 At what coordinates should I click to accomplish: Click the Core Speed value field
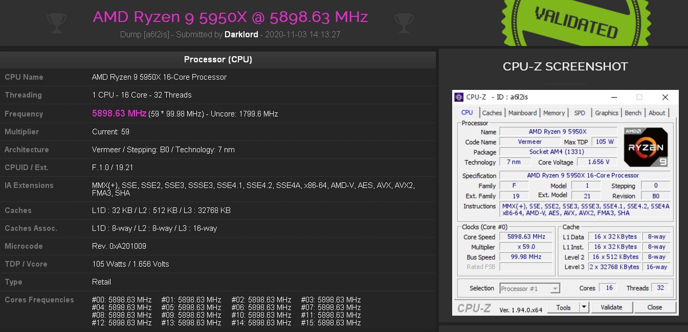(x=526, y=237)
